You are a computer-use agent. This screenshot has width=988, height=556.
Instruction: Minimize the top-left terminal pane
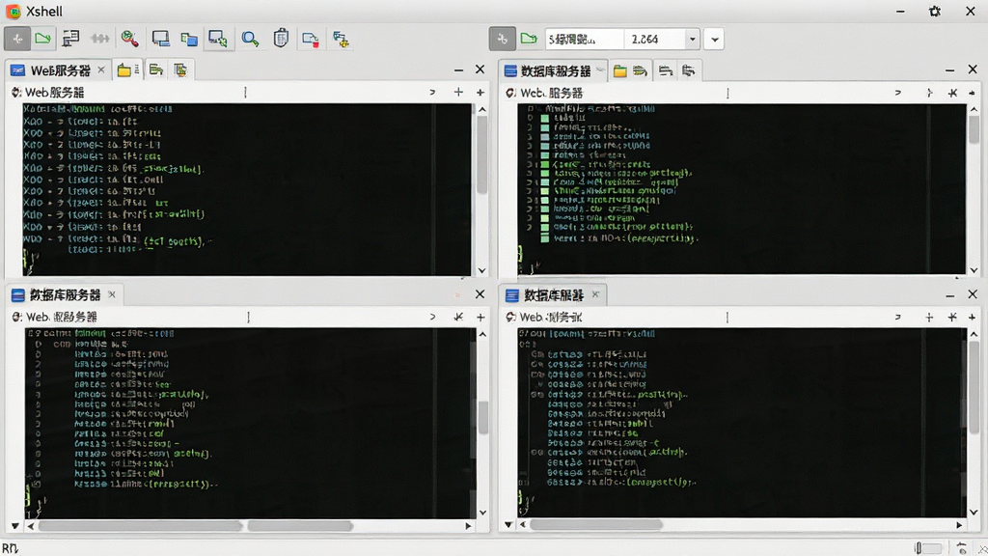pos(458,69)
